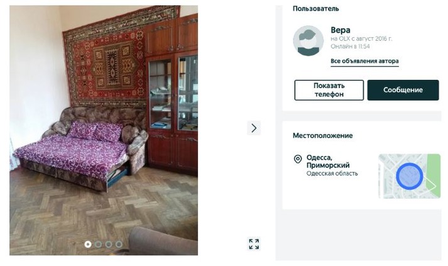Screen dimensions: 448x266
Task: Click the blue location circle on the map
Action: click(410, 176)
